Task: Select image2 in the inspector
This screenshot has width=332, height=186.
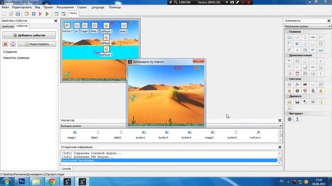Action: [x=209, y=135]
